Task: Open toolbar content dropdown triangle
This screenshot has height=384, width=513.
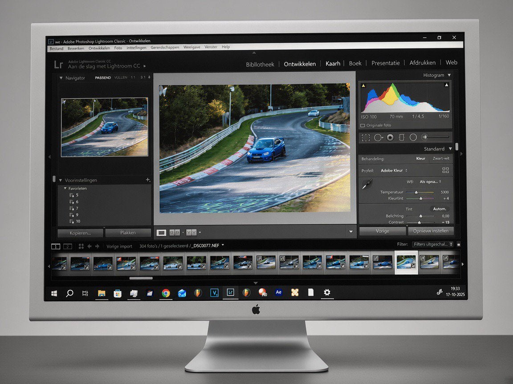Action: [351, 232]
